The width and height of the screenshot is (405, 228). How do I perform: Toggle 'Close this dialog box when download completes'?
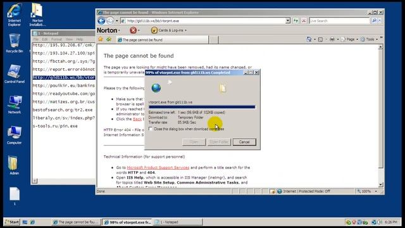coord(151,129)
